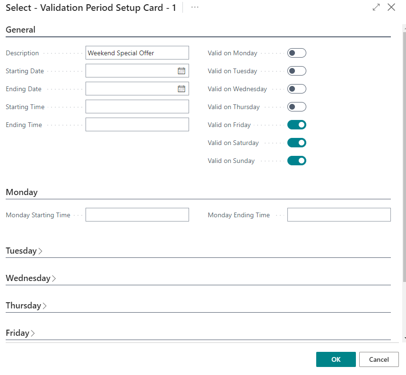406x375 pixels.
Task: Turn off Valid on Saturday
Action: (297, 143)
